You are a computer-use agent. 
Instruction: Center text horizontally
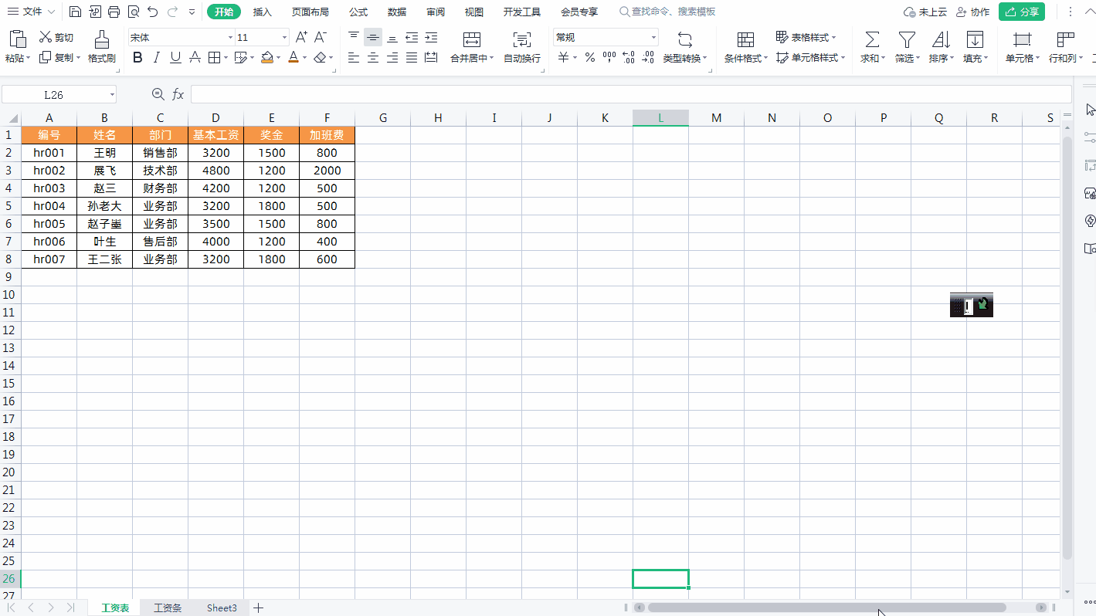click(x=373, y=57)
